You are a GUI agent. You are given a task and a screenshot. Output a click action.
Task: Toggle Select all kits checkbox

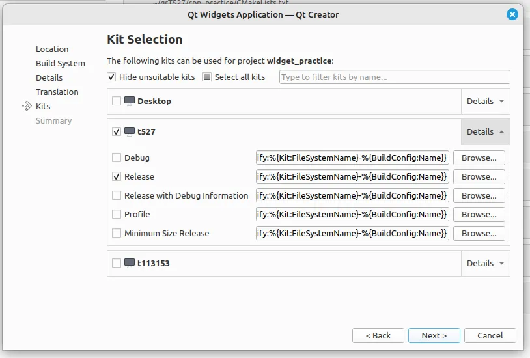coord(207,77)
